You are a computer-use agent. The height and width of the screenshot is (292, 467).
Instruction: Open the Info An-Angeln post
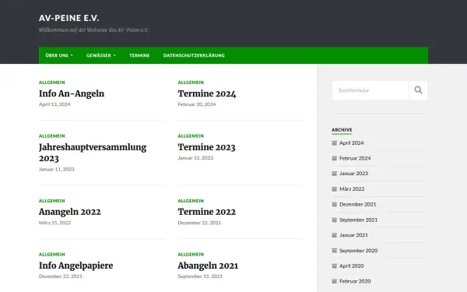[72, 93]
